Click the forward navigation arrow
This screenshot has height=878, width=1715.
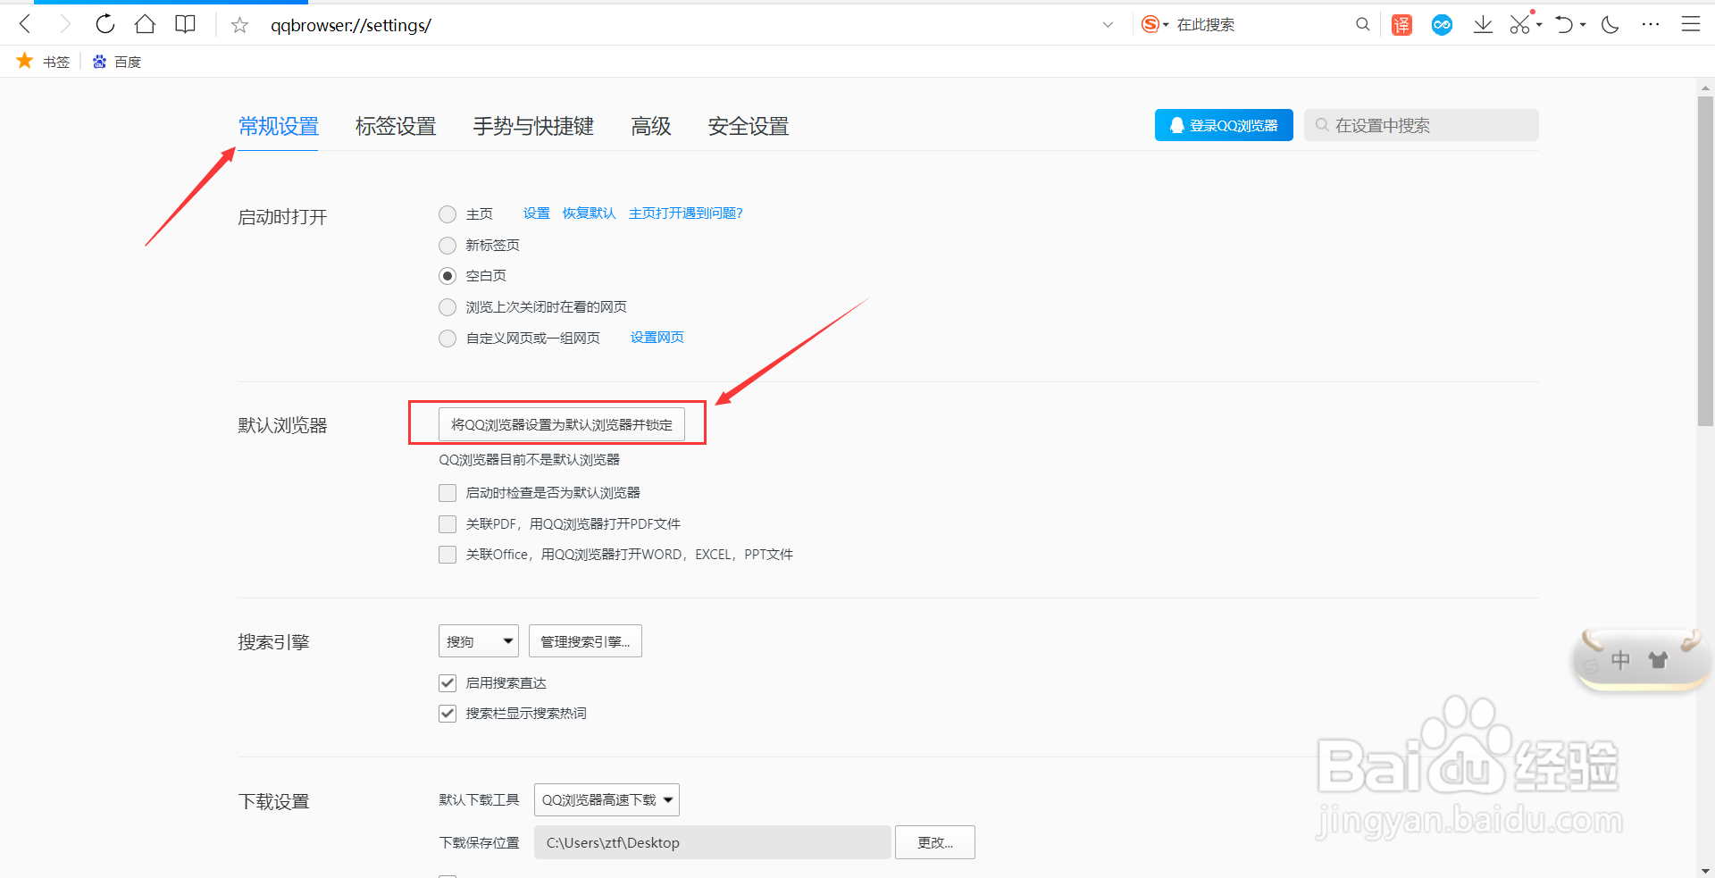tap(64, 24)
